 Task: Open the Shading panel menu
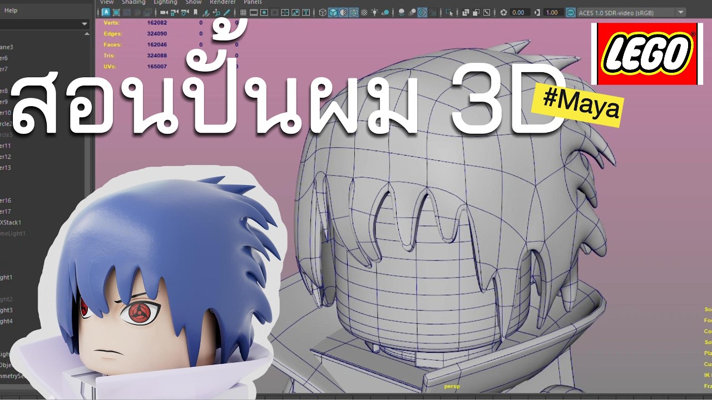click(133, 2)
